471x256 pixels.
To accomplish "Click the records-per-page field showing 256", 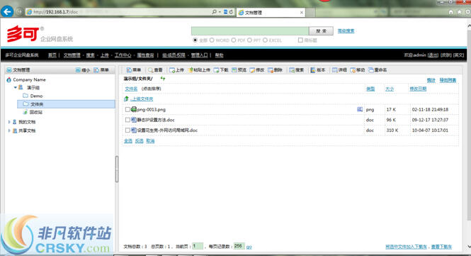I will [239, 246].
